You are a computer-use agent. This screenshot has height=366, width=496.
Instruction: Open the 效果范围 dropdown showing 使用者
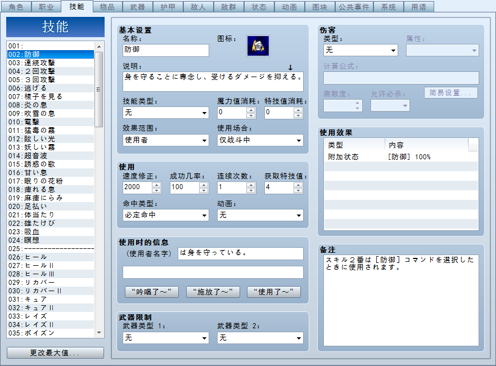tap(166, 140)
